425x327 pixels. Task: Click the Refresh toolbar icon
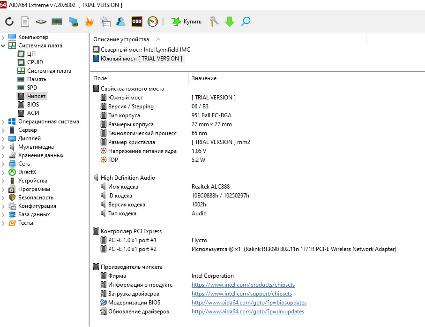click(x=9, y=22)
